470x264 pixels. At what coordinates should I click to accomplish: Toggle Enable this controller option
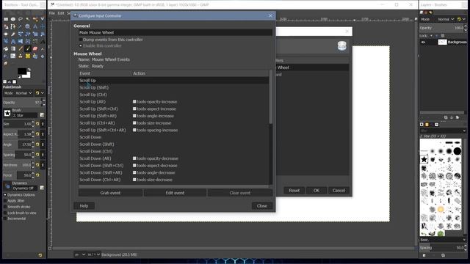coord(80,45)
